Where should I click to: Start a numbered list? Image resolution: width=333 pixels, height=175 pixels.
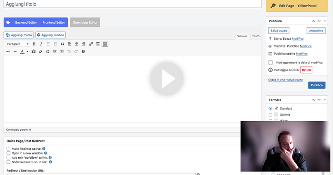click(x=55, y=44)
